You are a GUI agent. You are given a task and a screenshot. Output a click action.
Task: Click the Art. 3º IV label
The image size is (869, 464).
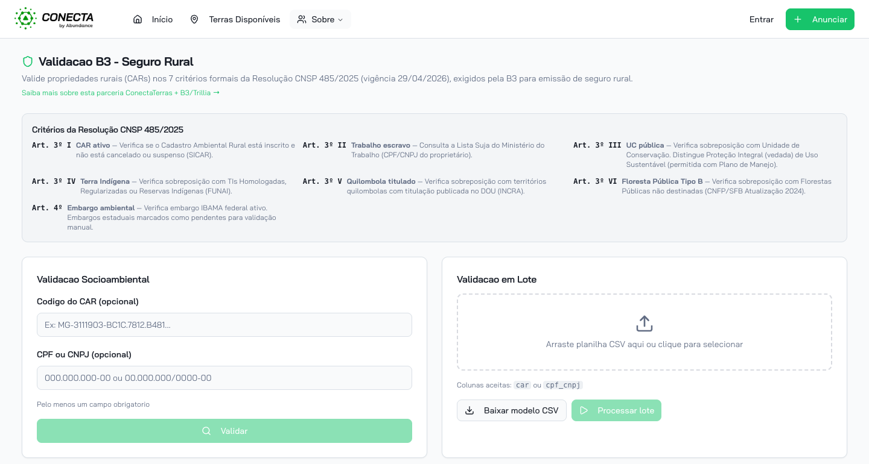pyautogui.click(x=54, y=181)
